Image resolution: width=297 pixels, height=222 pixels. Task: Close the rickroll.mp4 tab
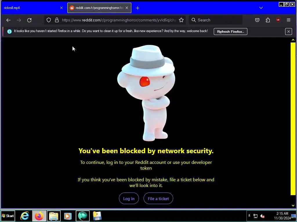[61, 8]
